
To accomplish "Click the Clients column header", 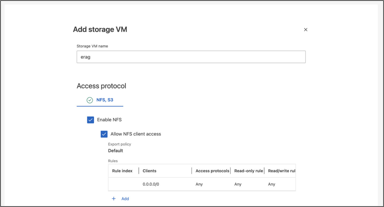I will [149, 171].
